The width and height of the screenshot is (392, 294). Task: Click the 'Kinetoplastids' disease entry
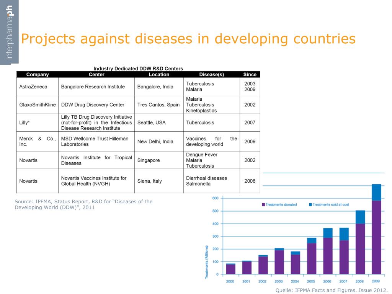201,111
